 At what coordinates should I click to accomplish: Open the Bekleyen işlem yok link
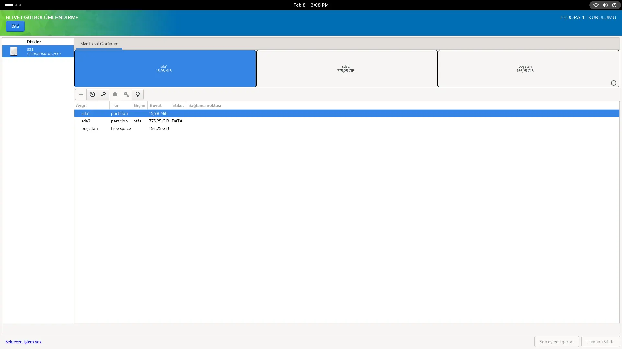(23, 342)
